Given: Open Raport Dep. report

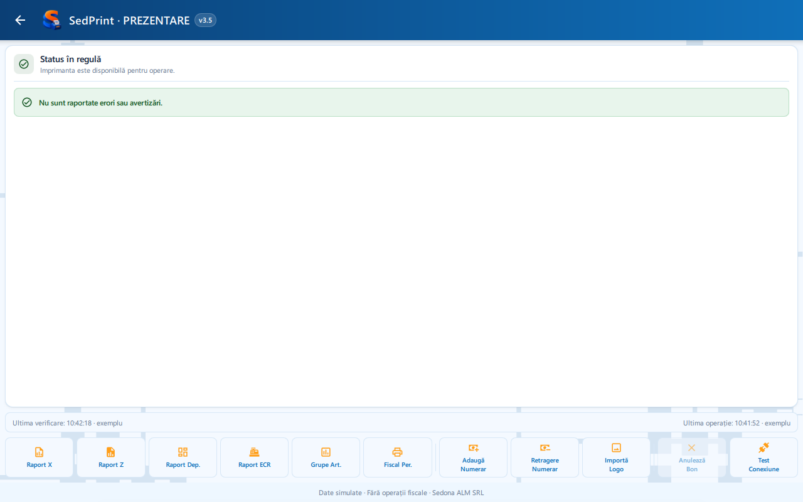Looking at the screenshot, I should (183, 457).
